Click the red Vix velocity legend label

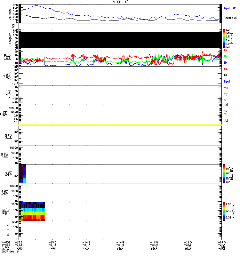226,88
